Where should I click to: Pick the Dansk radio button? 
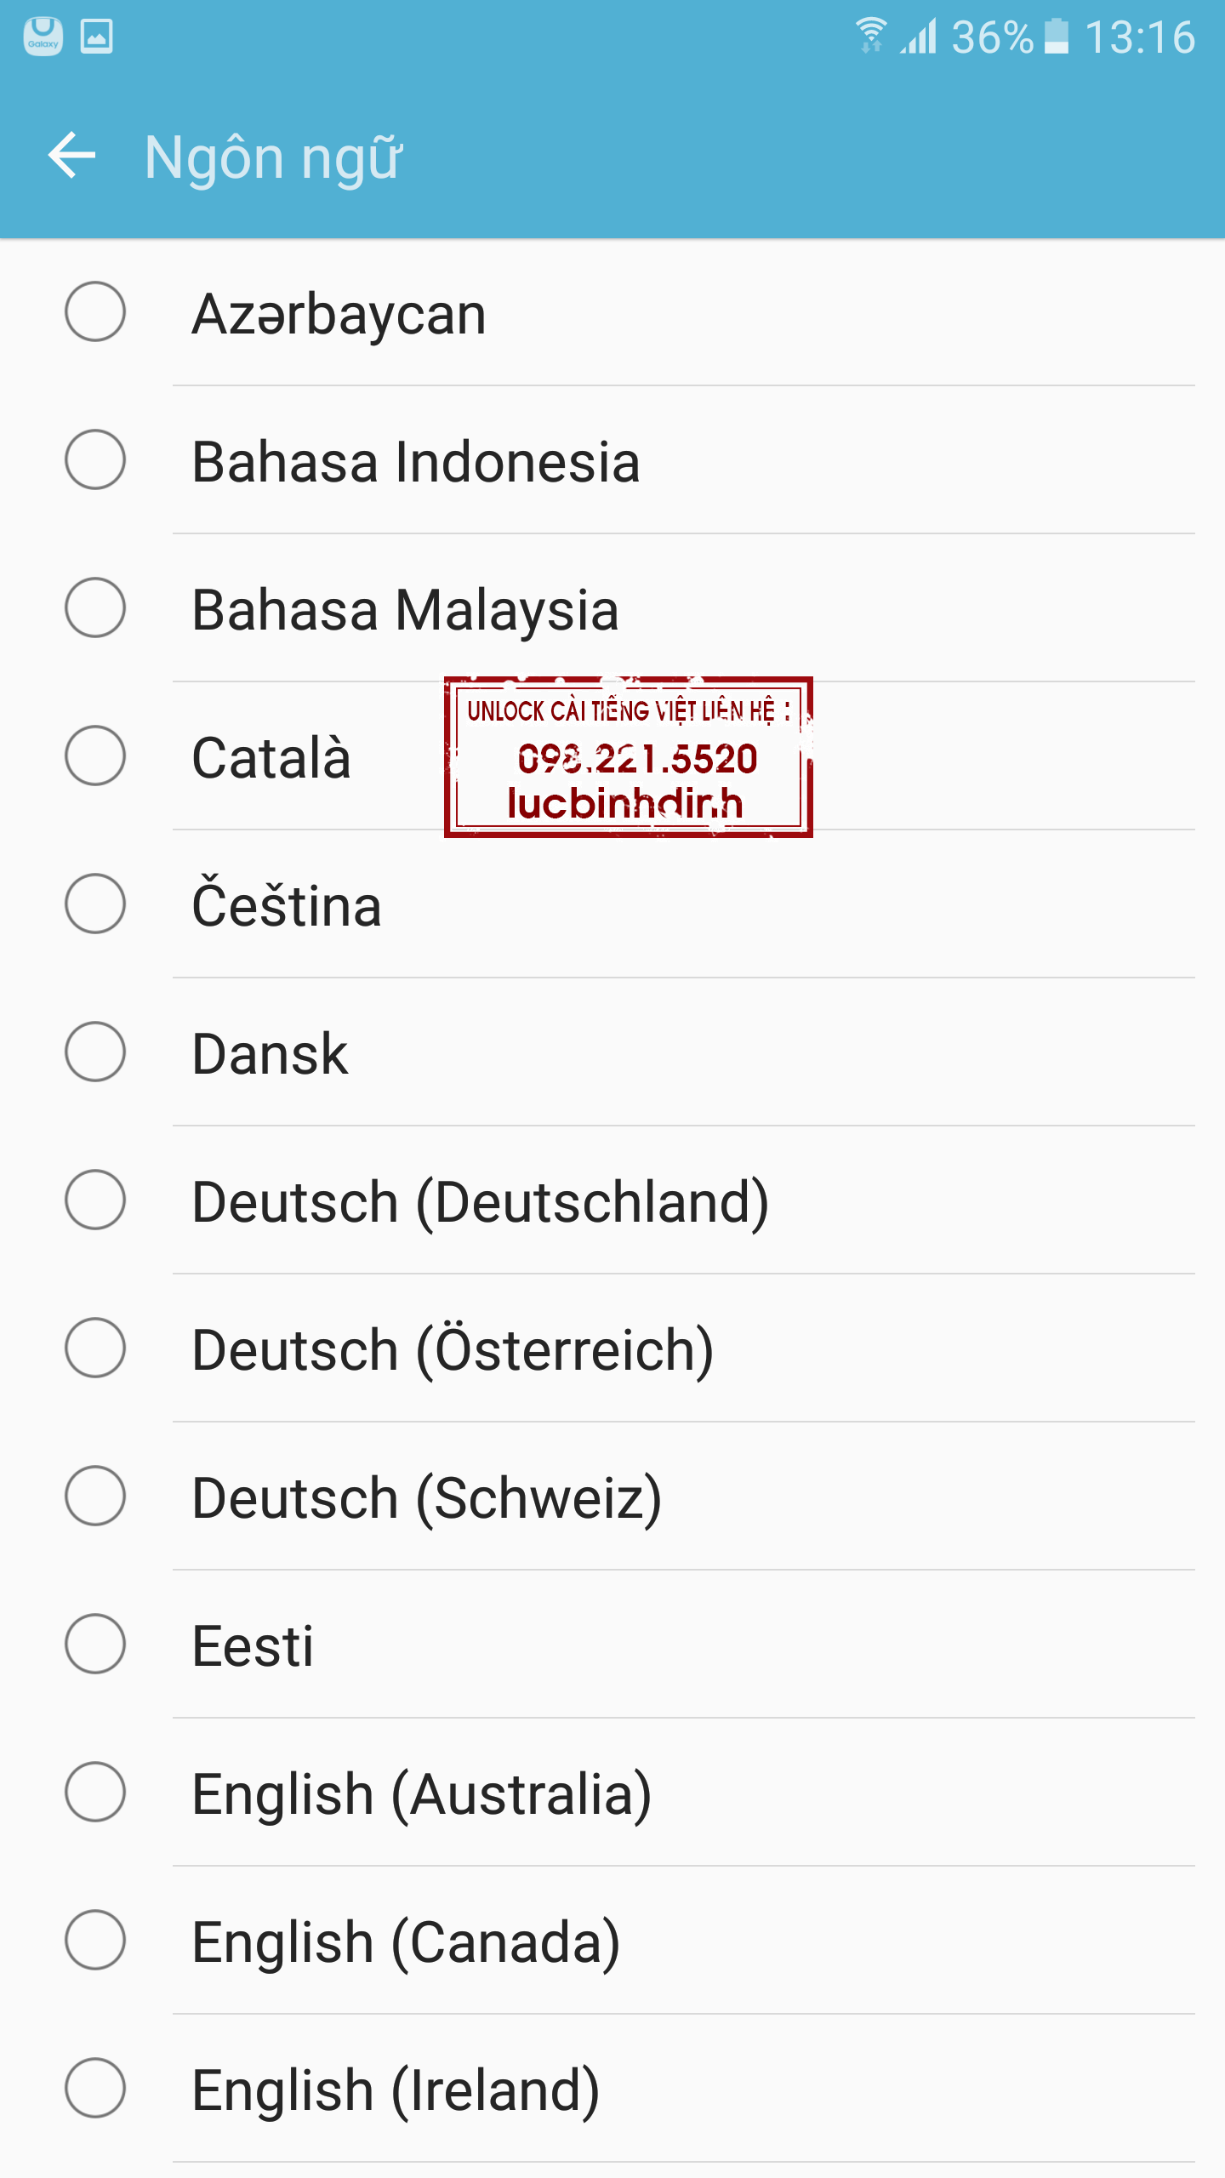95,1052
